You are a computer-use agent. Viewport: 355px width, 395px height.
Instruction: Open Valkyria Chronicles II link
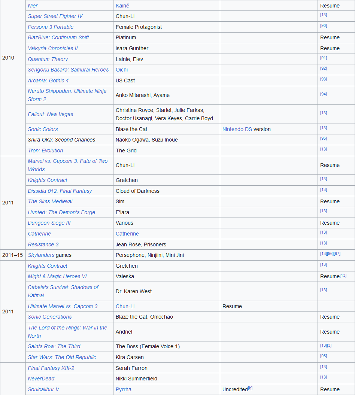pyautogui.click(x=53, y=48)
